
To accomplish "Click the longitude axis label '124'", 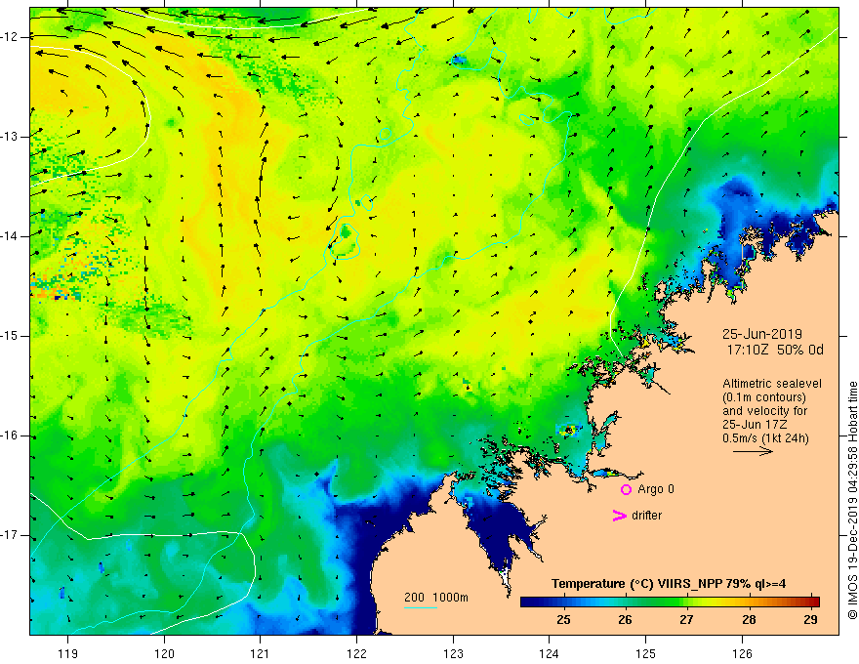I will click(550, 653).
